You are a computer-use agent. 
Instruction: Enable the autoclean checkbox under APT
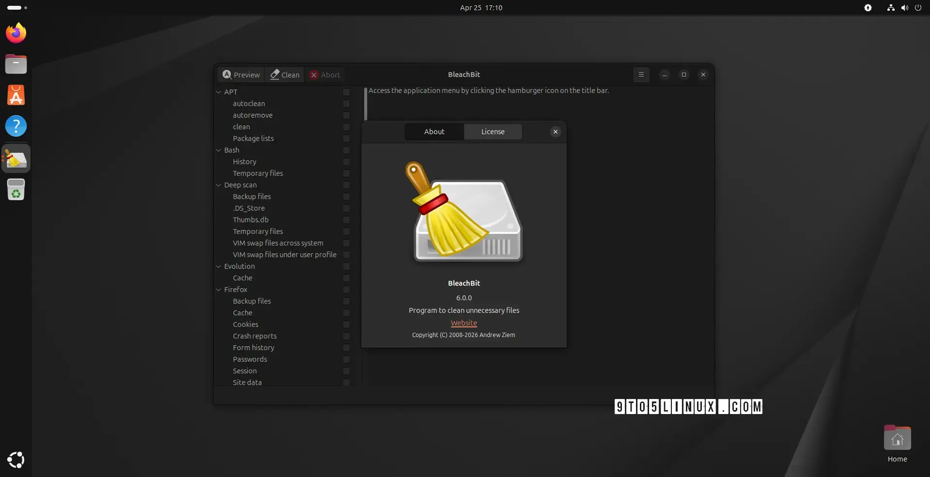click(346, 104)
